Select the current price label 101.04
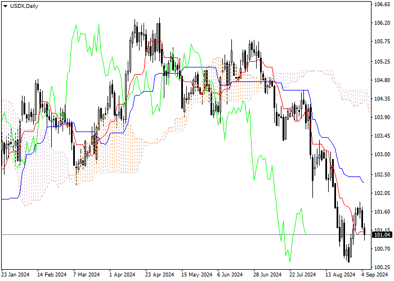The image size is (394, 281). (382, 235)
